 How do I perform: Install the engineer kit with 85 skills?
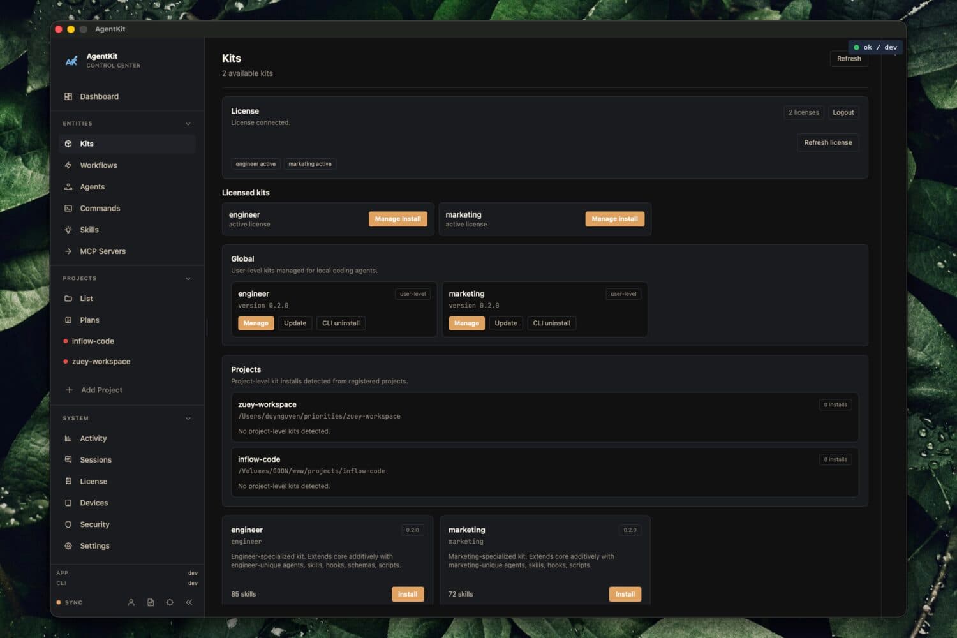tap(408, 594)
